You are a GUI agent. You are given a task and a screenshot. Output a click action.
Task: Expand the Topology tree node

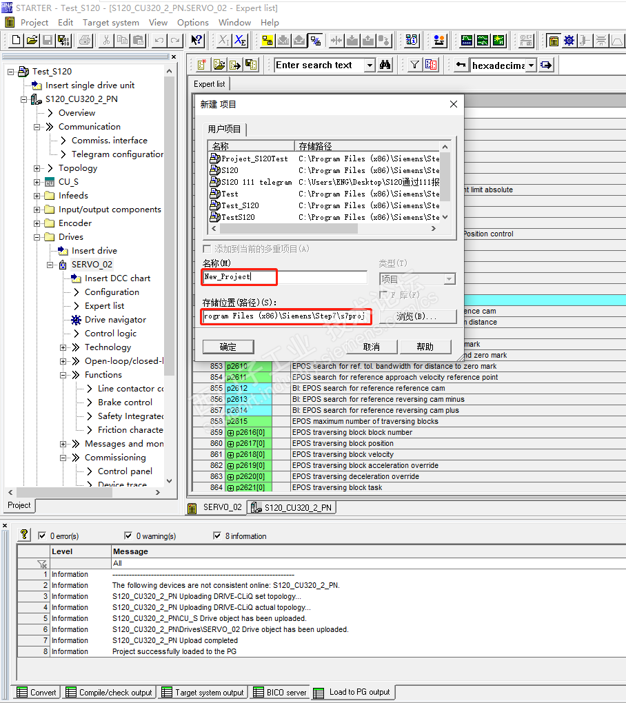pyautogui.click(x=37, y=169)
